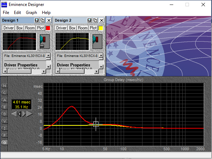Close the Design 1 panel

click(49, 20)
